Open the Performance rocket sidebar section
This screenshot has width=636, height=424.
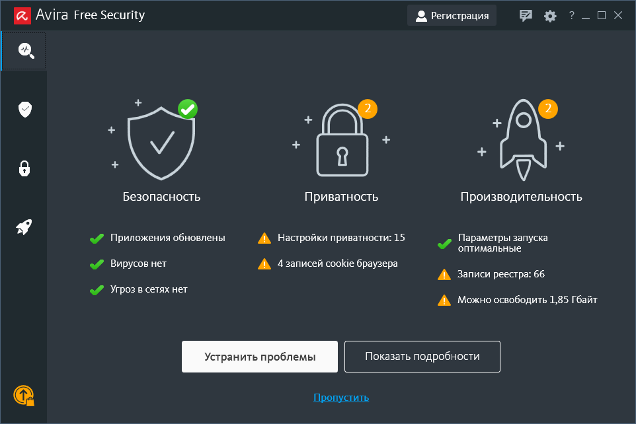[x=24, y=227]
